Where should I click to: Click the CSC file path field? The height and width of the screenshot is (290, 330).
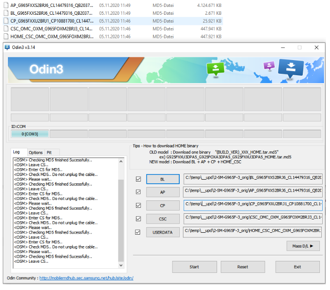tap(253, 219)
